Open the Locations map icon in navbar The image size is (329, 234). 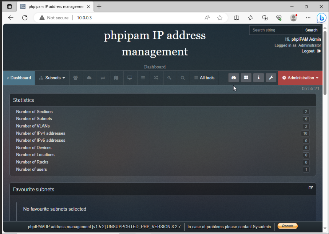(116, 78)
